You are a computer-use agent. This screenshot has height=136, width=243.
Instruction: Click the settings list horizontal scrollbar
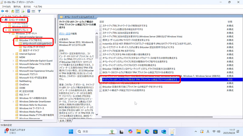[x=157, y=117]
